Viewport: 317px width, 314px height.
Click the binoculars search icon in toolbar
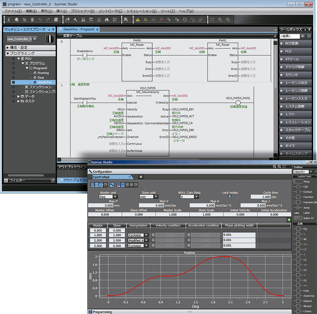[107, 20]
